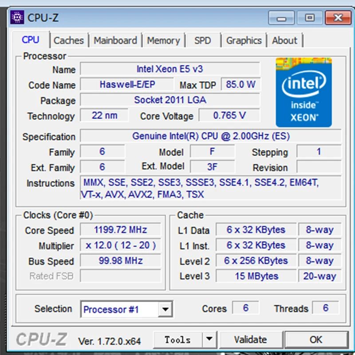Click the Instructions list starting with MMX
Image resolution: width=355 pixels, height=355 pixels.
(x=211, y=188)
